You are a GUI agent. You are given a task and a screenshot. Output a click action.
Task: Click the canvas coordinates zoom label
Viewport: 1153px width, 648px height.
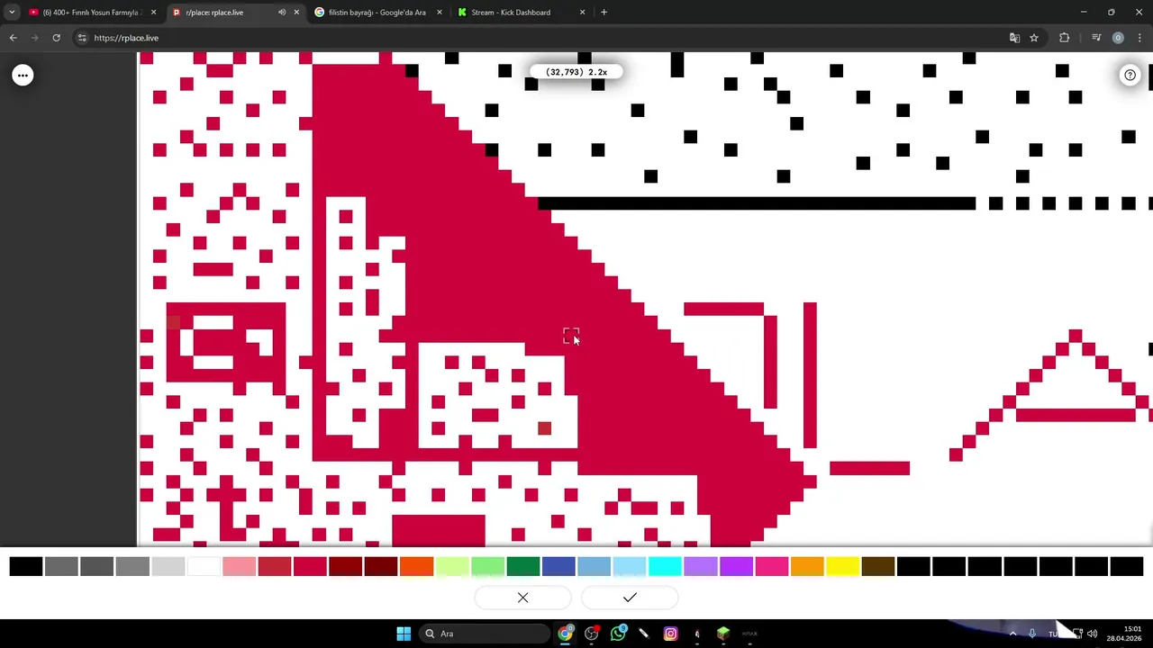(x=576, y=72)
